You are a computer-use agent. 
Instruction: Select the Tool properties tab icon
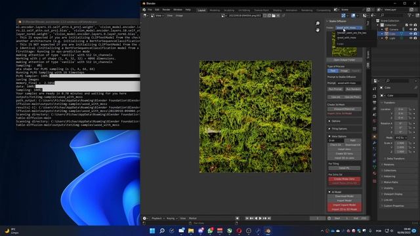coord(375,88)
